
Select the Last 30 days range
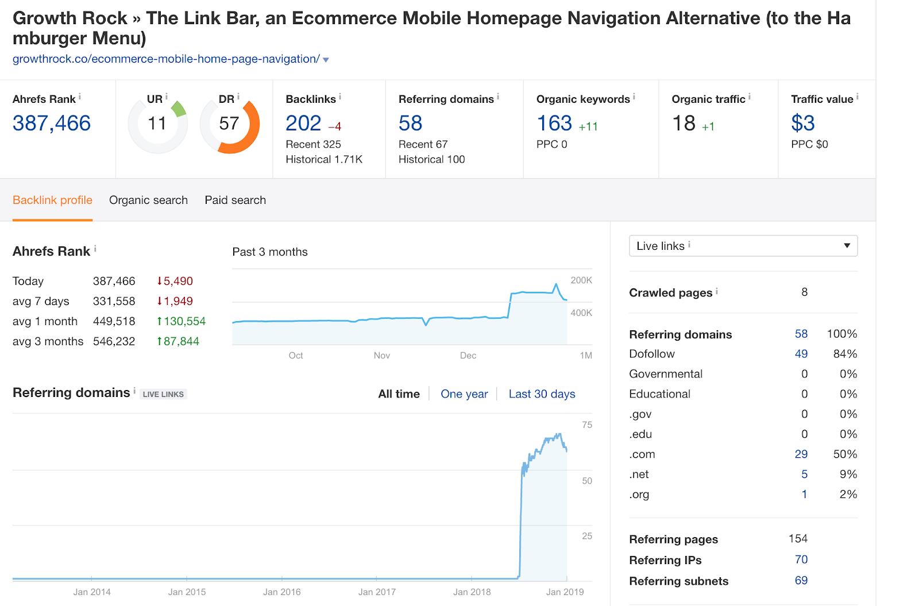542,394
